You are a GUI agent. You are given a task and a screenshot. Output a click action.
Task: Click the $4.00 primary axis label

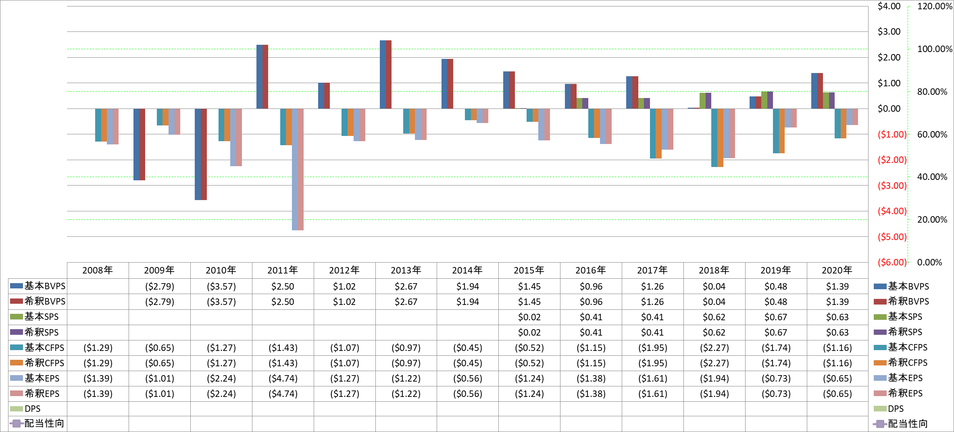tap(889, 6)
